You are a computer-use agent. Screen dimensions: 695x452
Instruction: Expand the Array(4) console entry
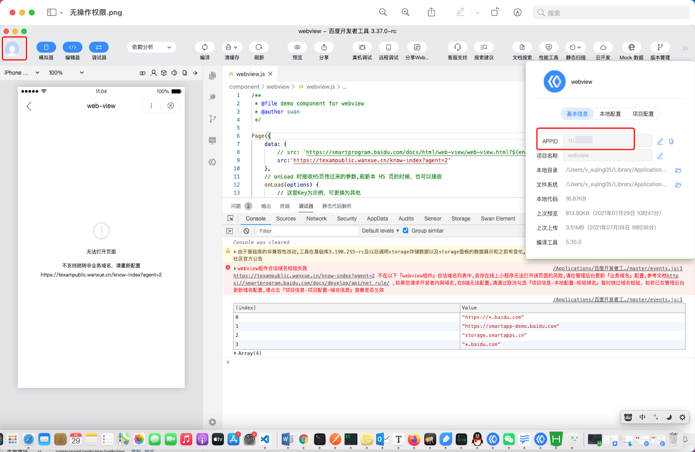point(235,353)
